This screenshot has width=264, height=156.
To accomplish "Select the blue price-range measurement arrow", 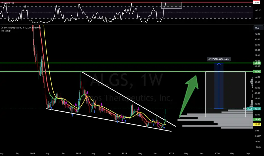I will (219, 86).
